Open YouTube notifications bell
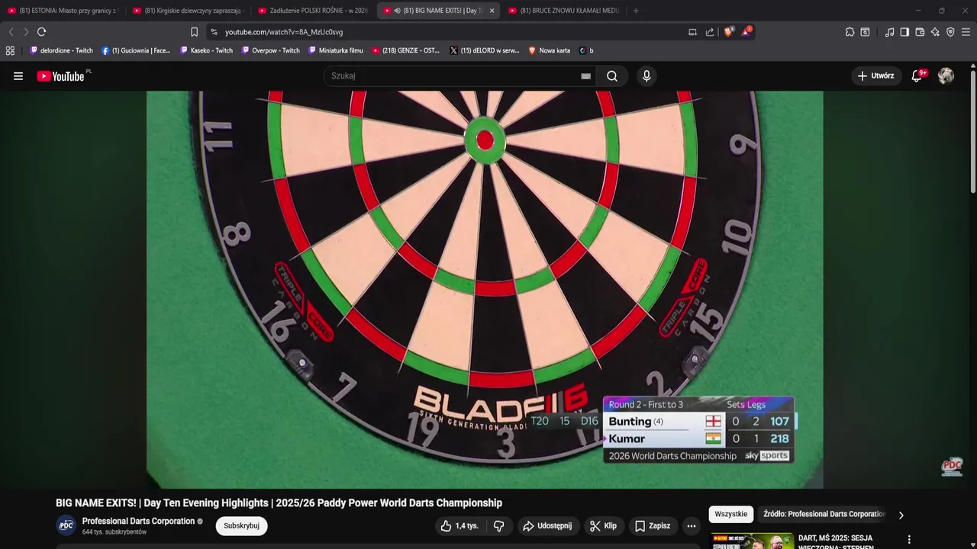The image size is (977, 549). [917, 75]
